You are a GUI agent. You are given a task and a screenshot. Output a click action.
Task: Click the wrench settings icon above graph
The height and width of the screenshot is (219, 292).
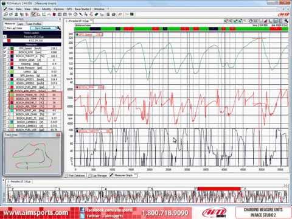click(286, 21)
